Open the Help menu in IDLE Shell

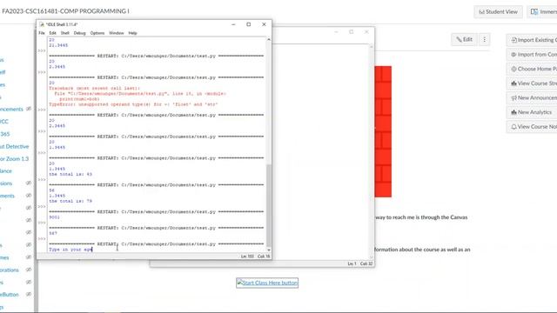pyautogui.click(x=132, y=33)
